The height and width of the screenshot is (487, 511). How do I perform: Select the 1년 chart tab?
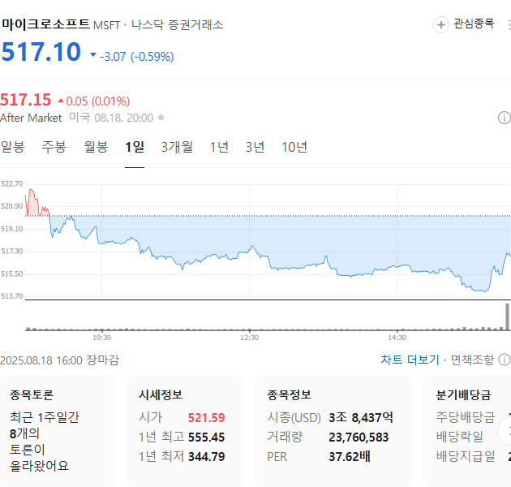click(x=219, y=147)
